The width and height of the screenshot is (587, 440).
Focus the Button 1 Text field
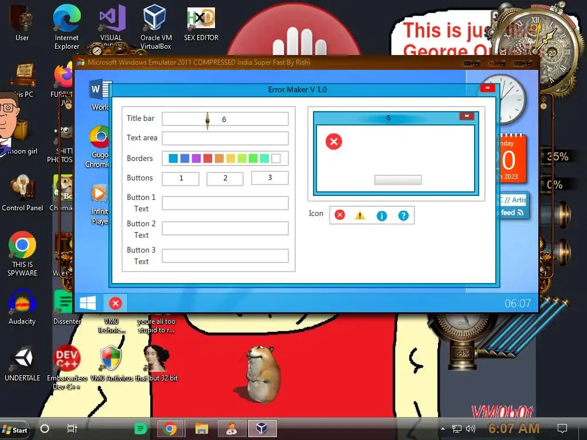click(225, 203)
